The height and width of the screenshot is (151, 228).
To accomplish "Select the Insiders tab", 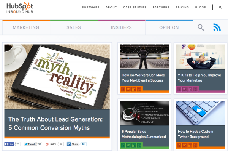I will 122,27.
